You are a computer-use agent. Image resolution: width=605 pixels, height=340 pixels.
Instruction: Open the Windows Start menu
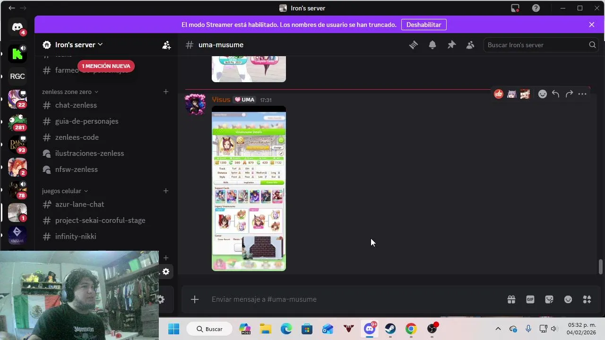tap(174, 329)
